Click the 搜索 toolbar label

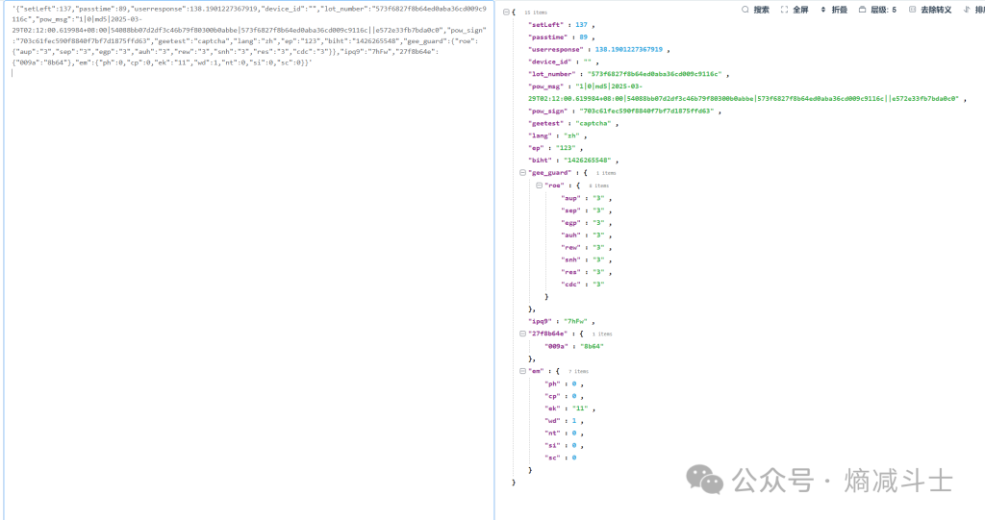[x=761, y=10]
